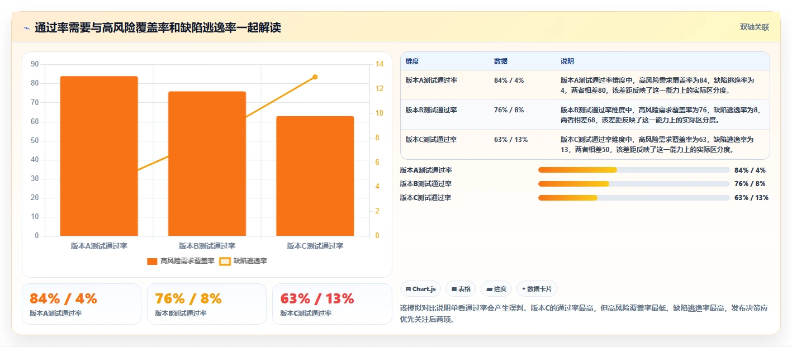Click table cell 63% / 13%

(511, 140)
